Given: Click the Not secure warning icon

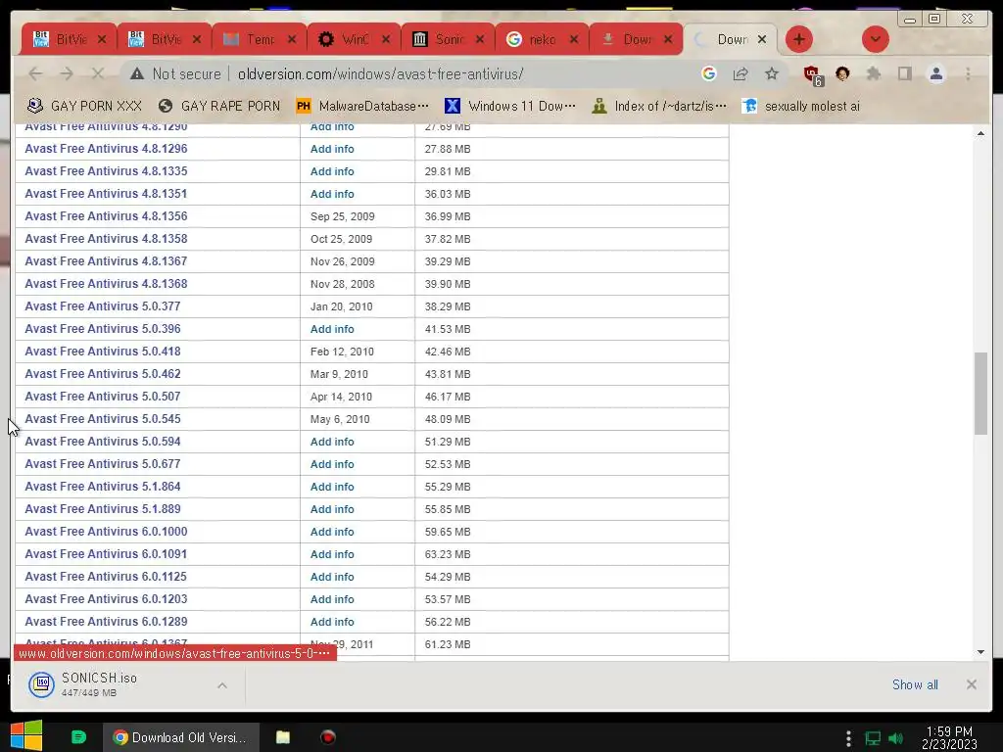Looking at the screenshot, I should pyautogui.click(x=137, y=74).
